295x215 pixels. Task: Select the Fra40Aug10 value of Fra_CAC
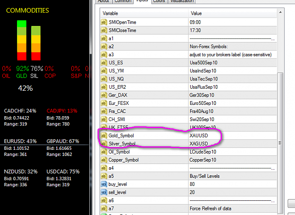coord(202,111)
